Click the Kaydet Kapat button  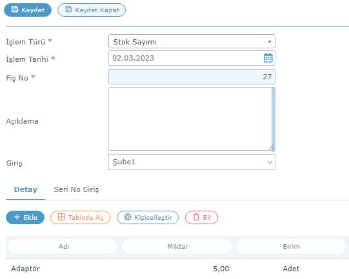[92, 10]
